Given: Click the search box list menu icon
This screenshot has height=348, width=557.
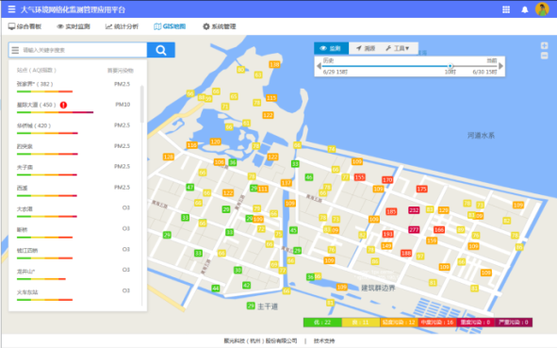Looking at the screenshot, I should [15, 50].
